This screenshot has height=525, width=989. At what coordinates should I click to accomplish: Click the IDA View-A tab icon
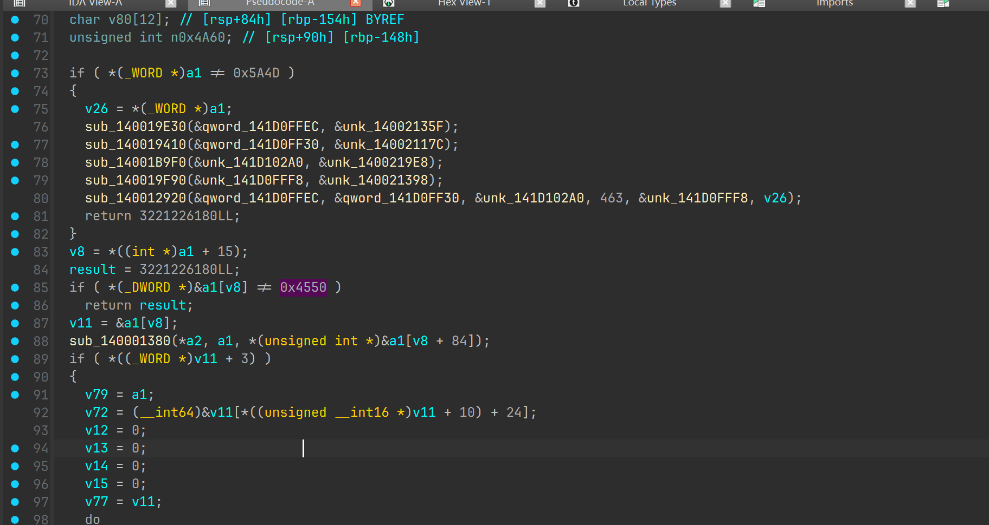click(x=19, y=3)
